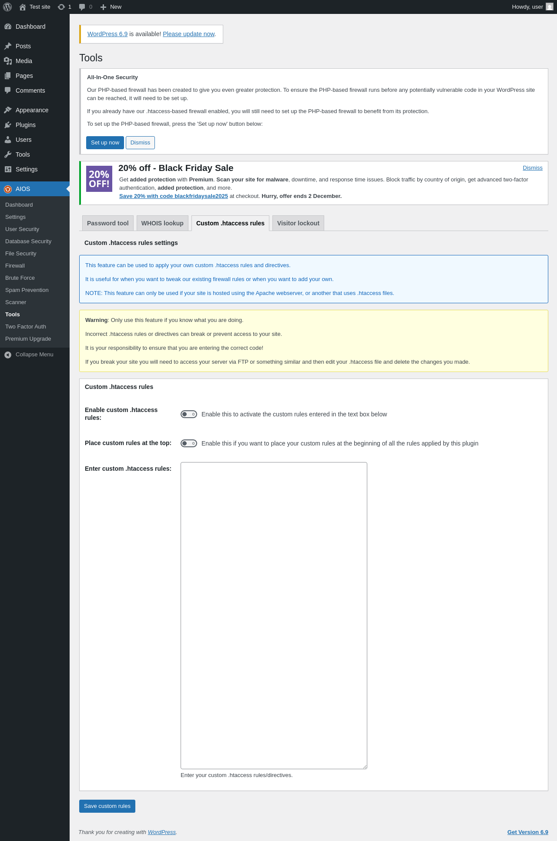Click the plus icon next to New

coord(103,7)
